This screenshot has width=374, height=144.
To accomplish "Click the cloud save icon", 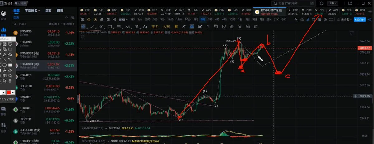I will click(338, 19).
